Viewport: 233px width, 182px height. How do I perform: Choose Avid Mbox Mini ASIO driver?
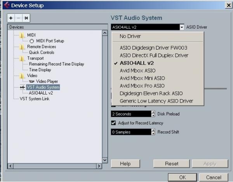click(x=158, y=78)
